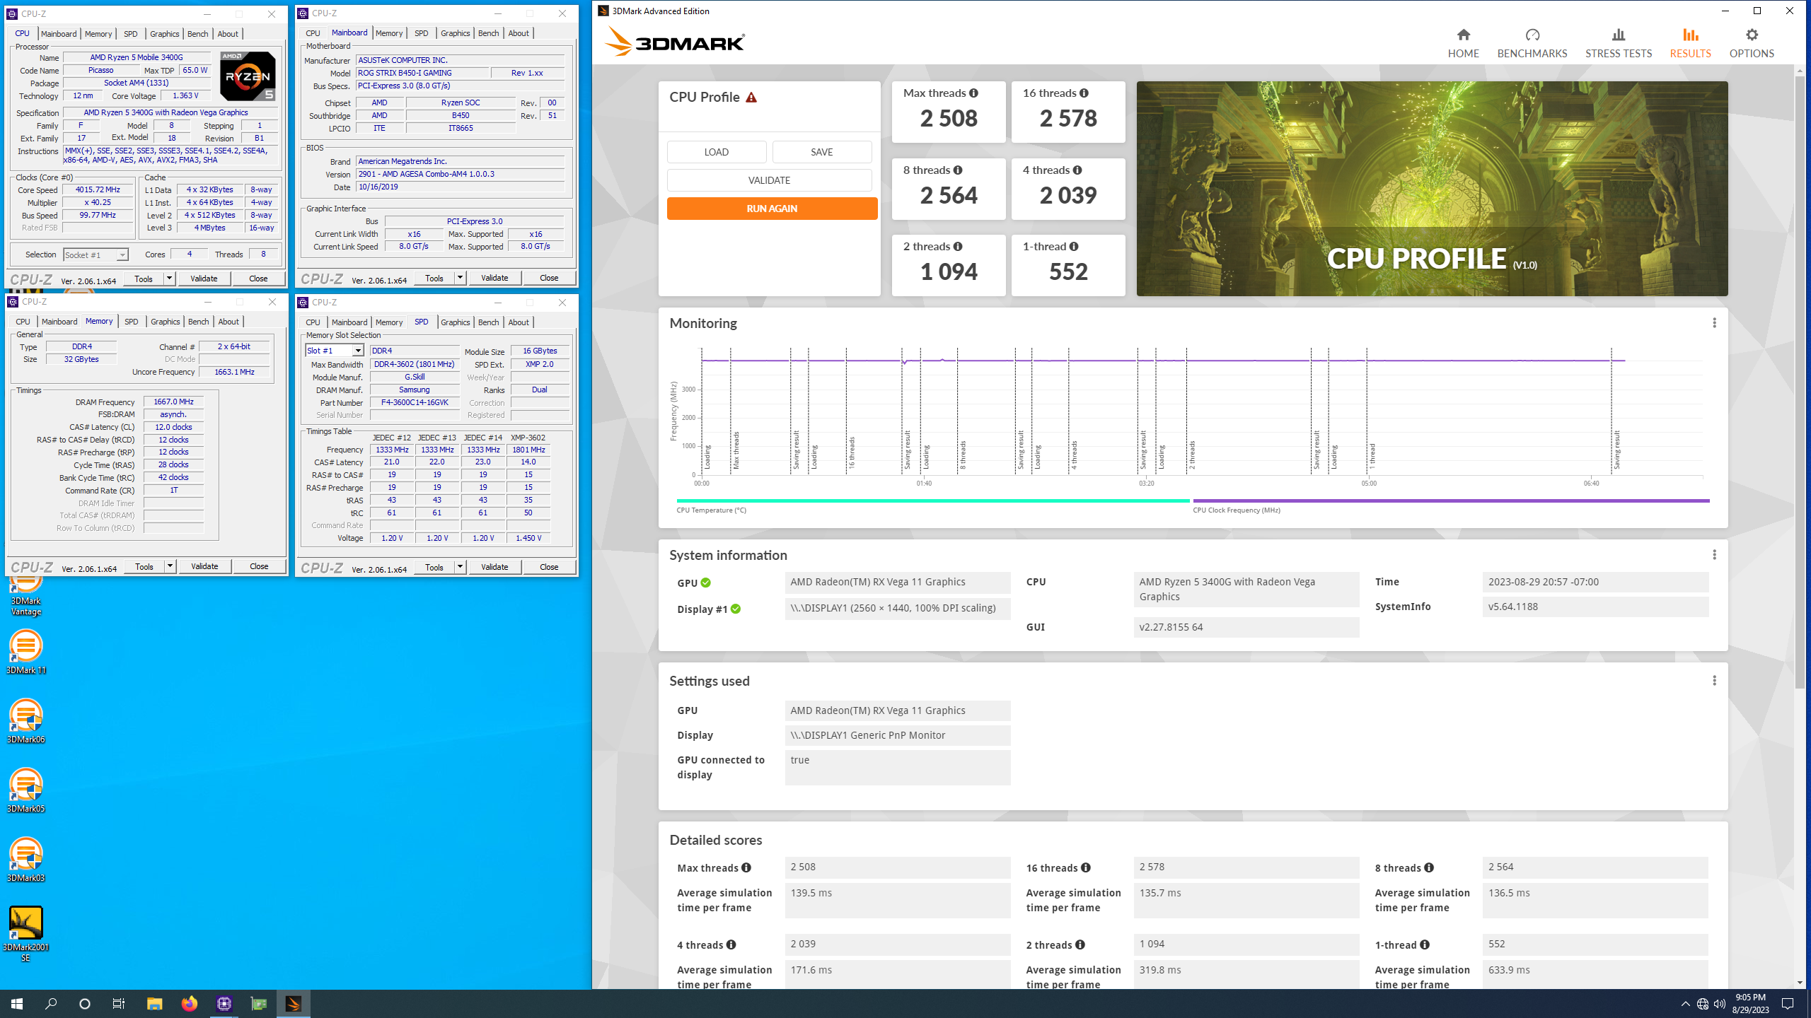Click the DDR4 memory type field in SPD window
This screenshot has width=1811, height=1018.
[414, 351]
